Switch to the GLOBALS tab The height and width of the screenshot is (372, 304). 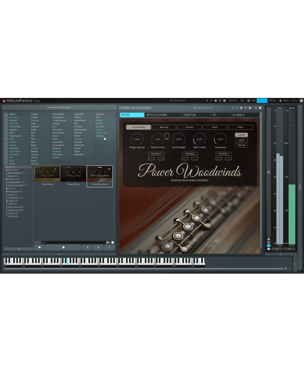[x=245, y=115]
